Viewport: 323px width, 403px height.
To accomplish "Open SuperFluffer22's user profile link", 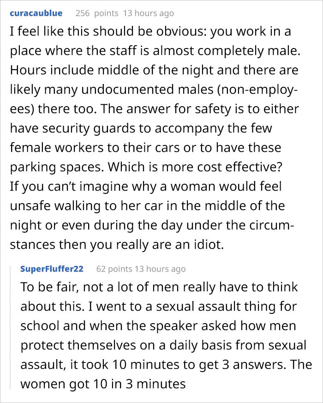I will (52, 269).
